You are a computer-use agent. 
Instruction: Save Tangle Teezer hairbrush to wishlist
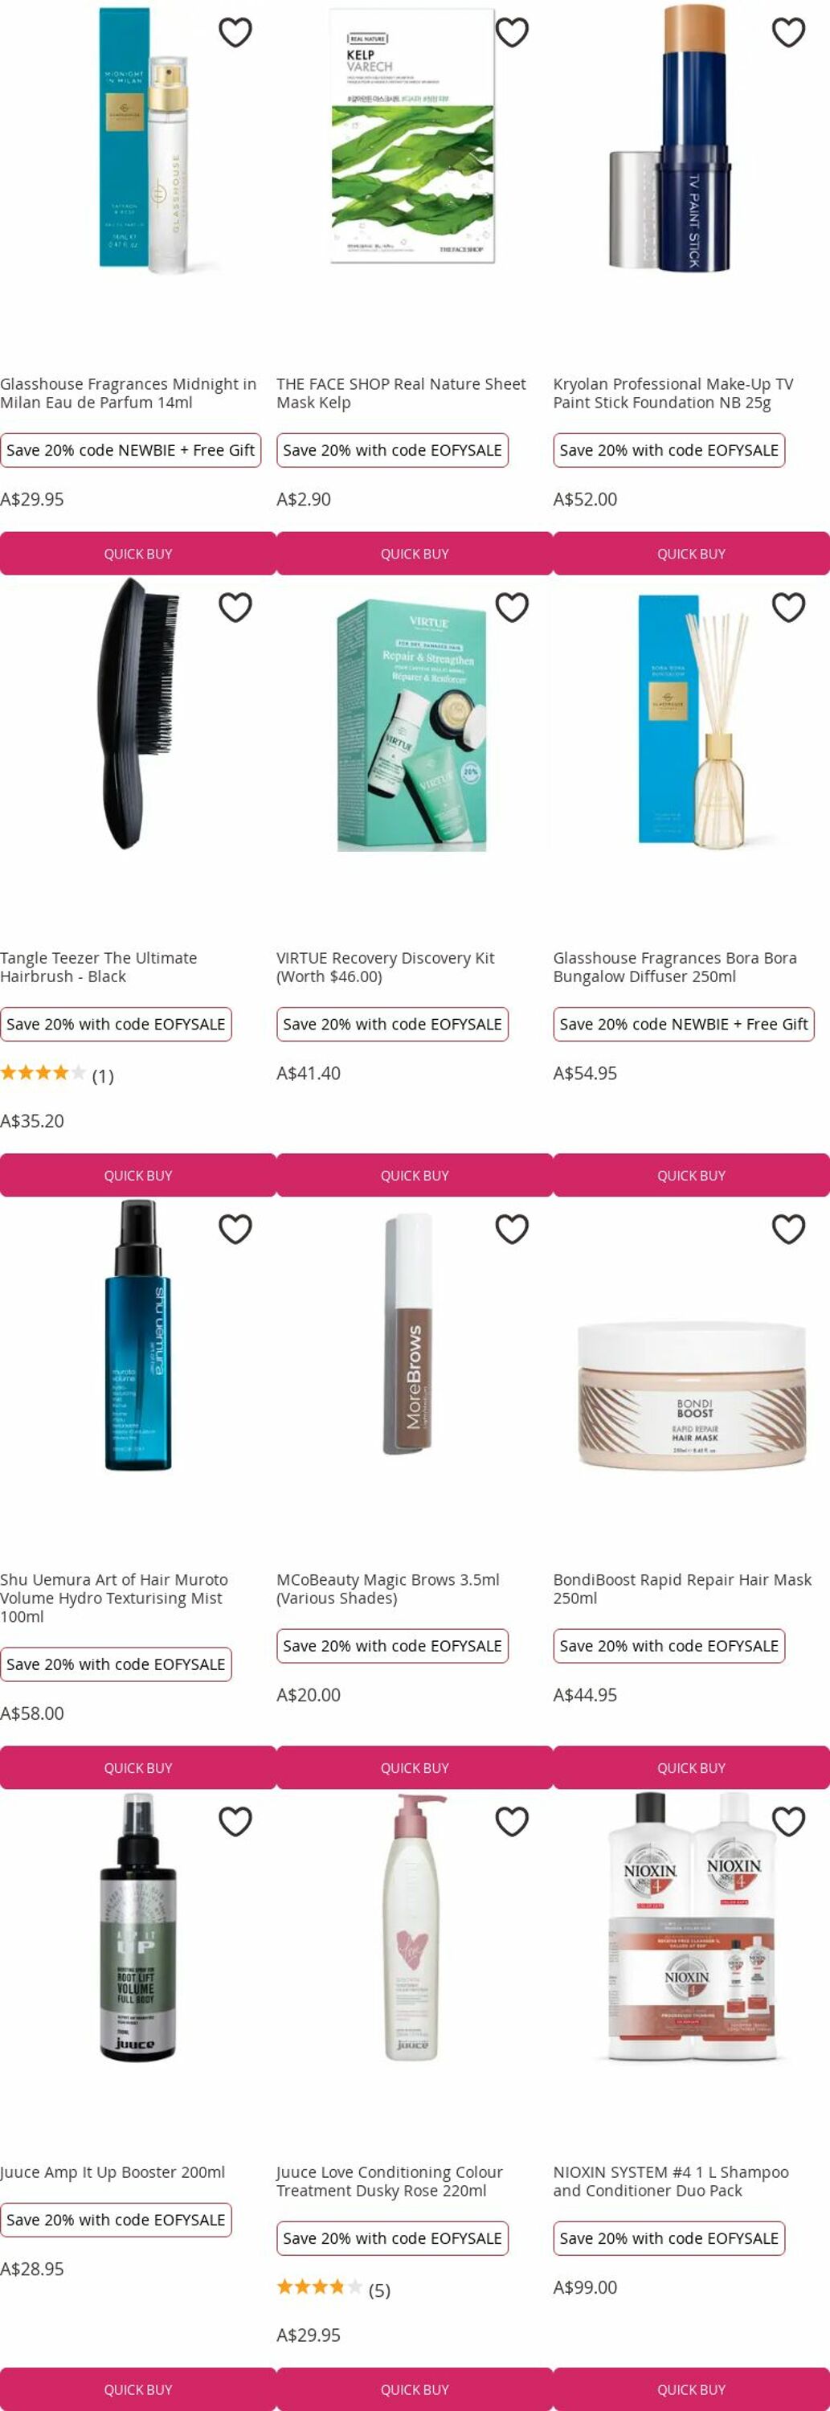tap(235, 608)
